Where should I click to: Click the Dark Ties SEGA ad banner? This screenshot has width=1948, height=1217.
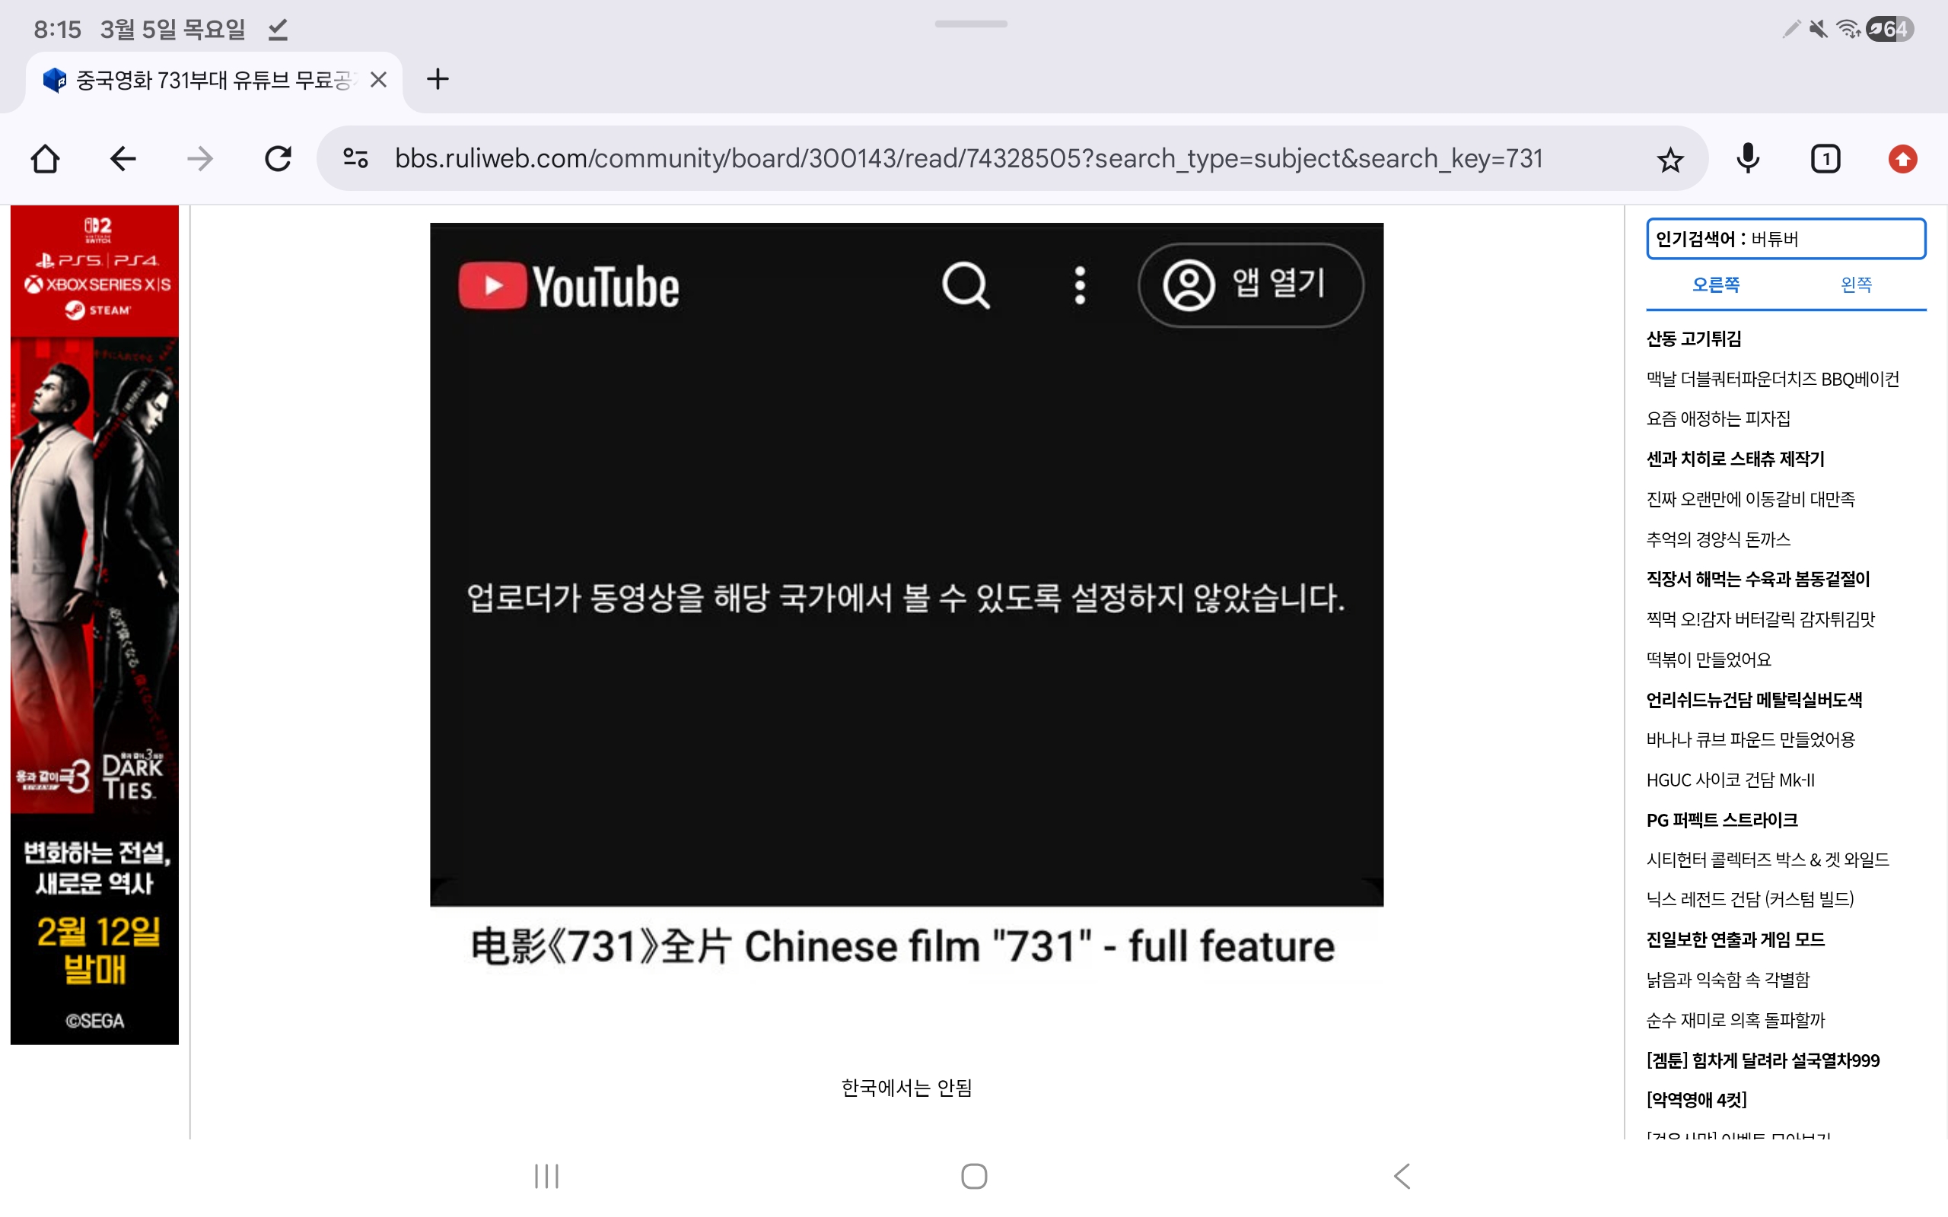[x=94, y=624]
